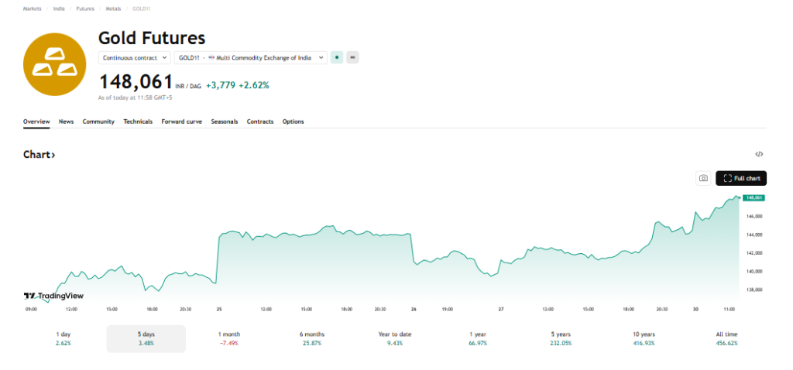Click the 146,000 price axis label
This screenshot has width=793, height=370.
click(x=754, y=216)
